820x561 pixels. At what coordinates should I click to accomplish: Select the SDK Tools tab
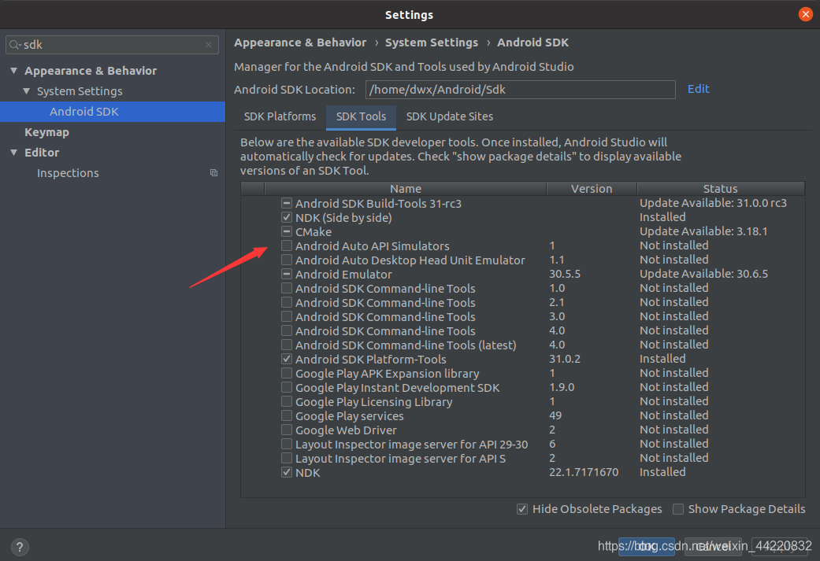point(361,116)
